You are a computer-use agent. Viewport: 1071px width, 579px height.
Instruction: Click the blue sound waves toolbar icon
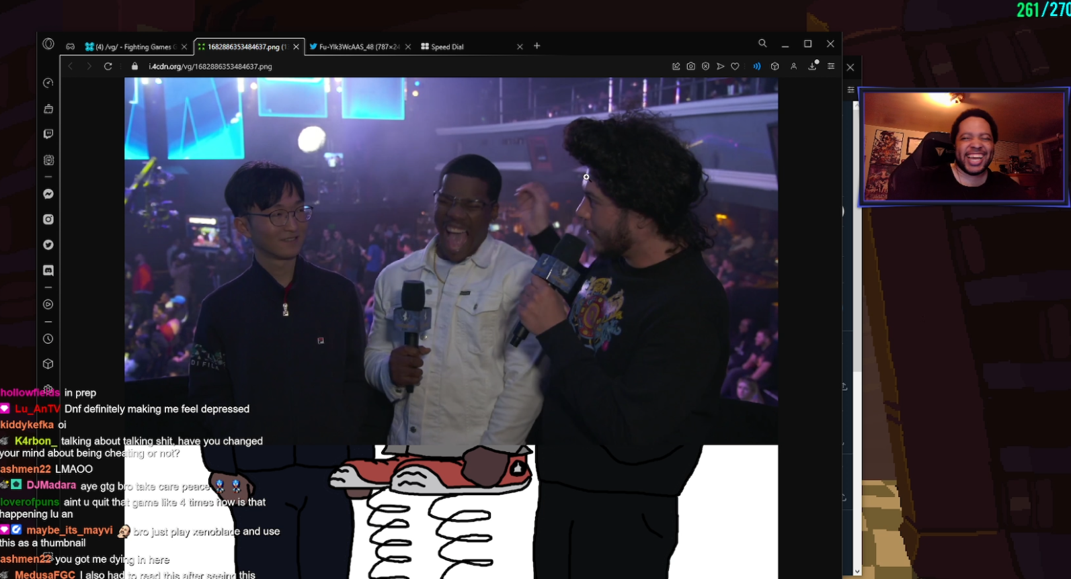[x=757, y=66]
